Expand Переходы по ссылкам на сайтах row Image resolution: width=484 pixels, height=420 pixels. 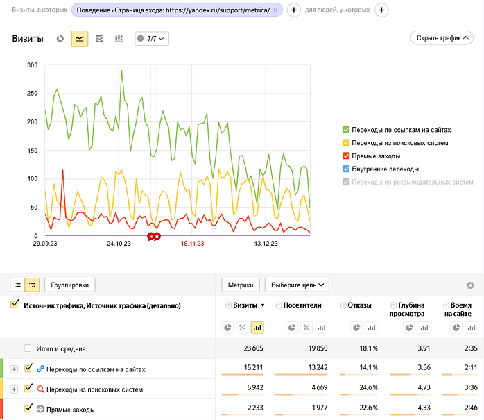click(x=14, y=369)
